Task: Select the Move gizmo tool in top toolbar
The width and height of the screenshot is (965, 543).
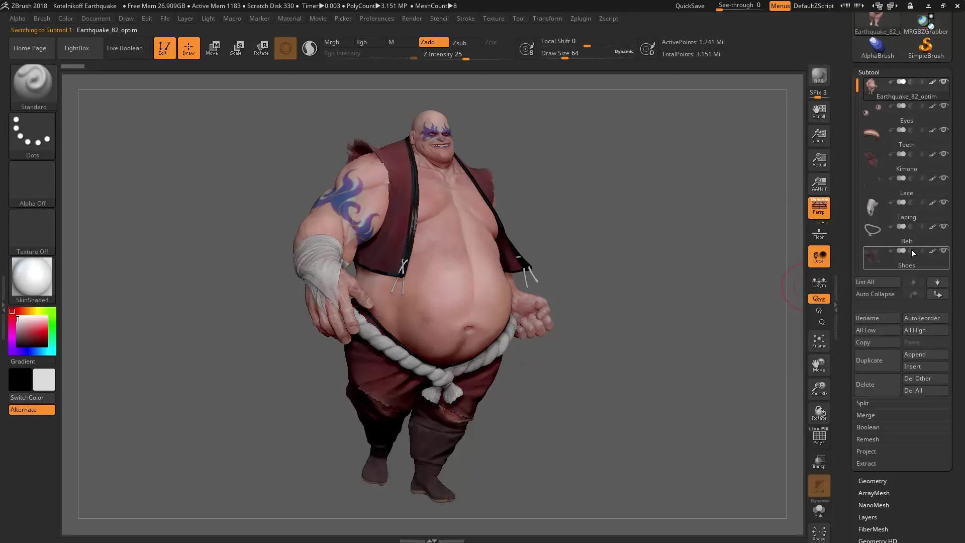Action: coord(212,48)
